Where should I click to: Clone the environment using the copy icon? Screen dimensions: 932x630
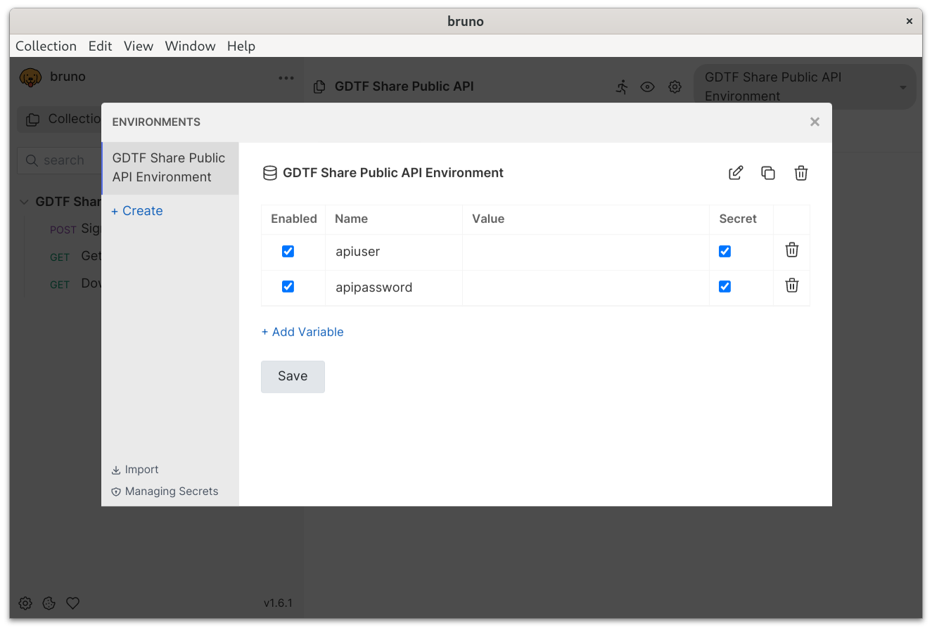tap(768, 173)
